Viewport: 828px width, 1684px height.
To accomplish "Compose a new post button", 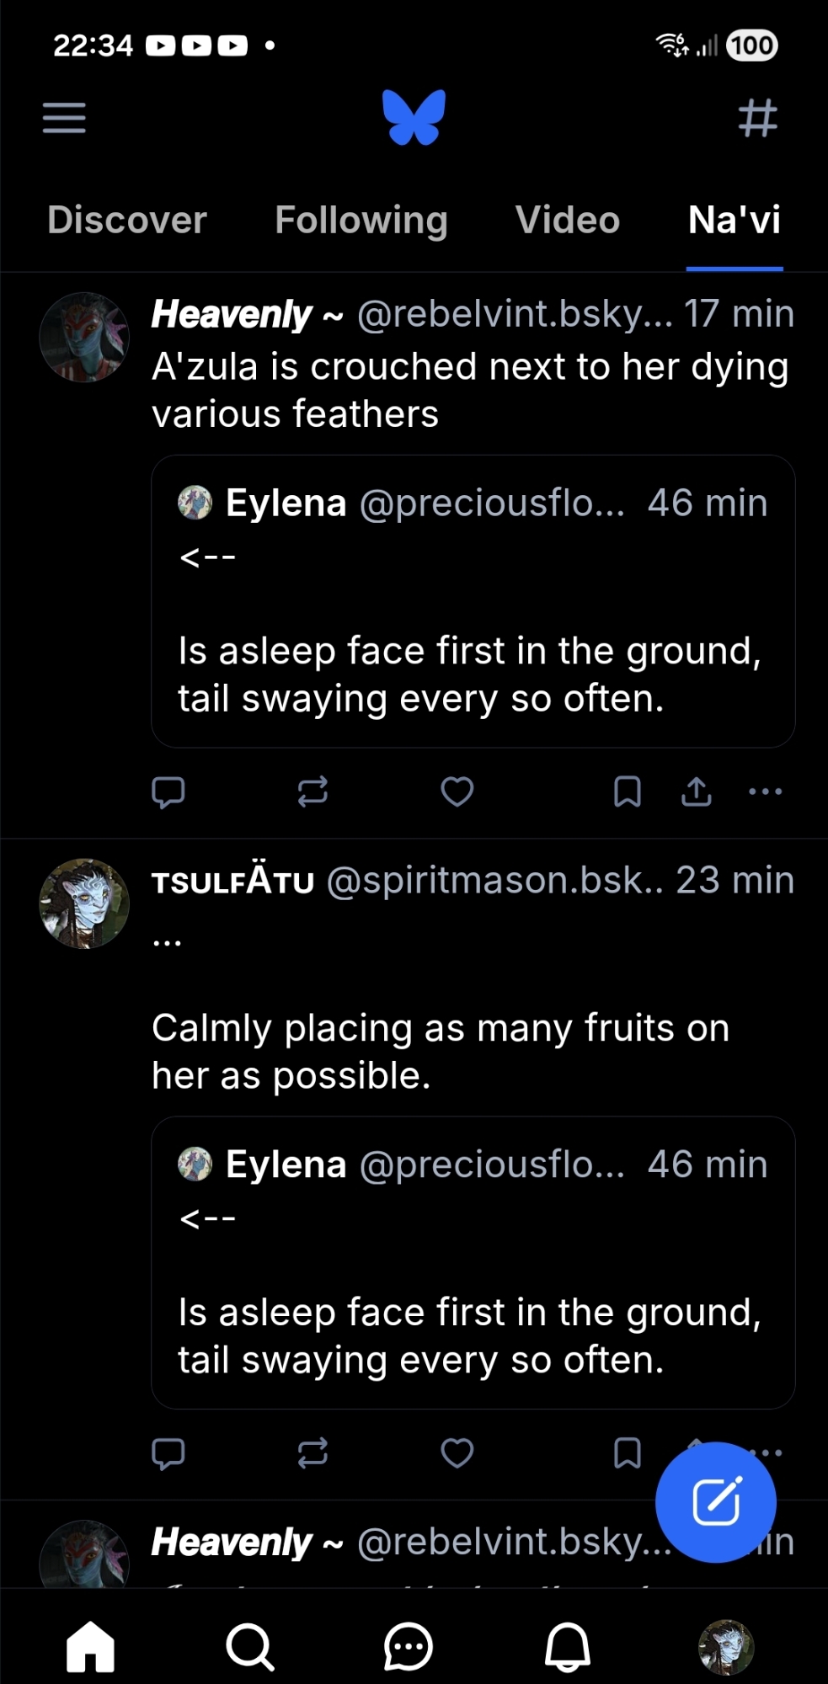I will [x=715, y=1502].
